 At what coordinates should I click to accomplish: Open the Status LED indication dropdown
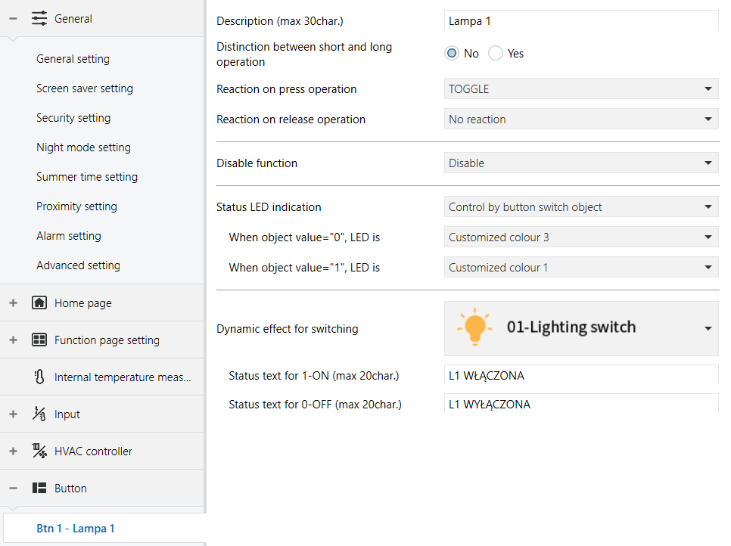pos(581,207)
